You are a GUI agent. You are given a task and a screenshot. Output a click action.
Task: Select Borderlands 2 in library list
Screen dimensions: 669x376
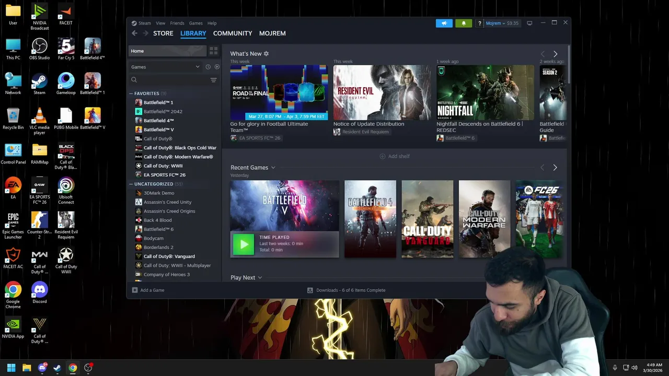[158, 247]
